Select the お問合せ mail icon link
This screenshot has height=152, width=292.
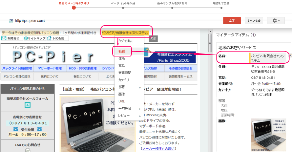(x=12, y=38)
